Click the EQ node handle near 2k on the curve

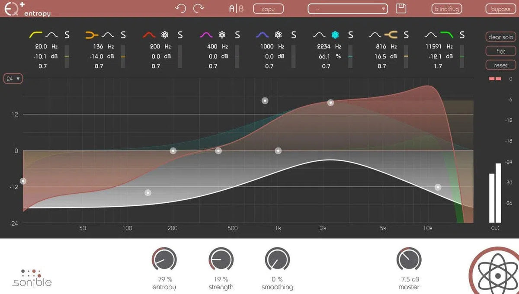[331, 102]
